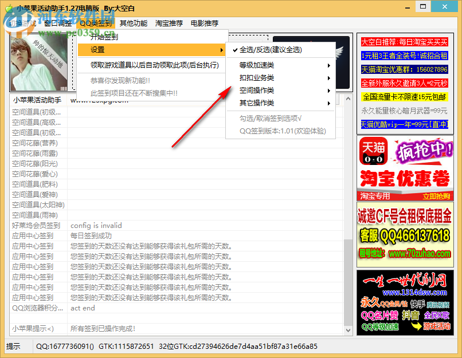The image size is (462, 358).
Task: Click the 小苹果活动助手 column header
Action: [x=38, y=100]
